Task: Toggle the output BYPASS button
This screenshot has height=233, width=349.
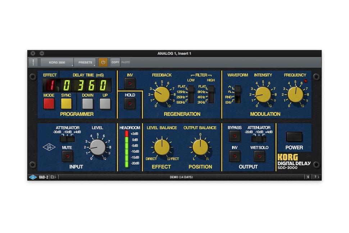Action: coord(235,136)
